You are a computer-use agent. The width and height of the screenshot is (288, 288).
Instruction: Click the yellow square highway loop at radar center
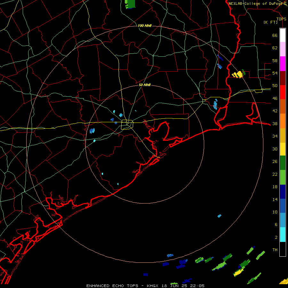tap(127, 124)
